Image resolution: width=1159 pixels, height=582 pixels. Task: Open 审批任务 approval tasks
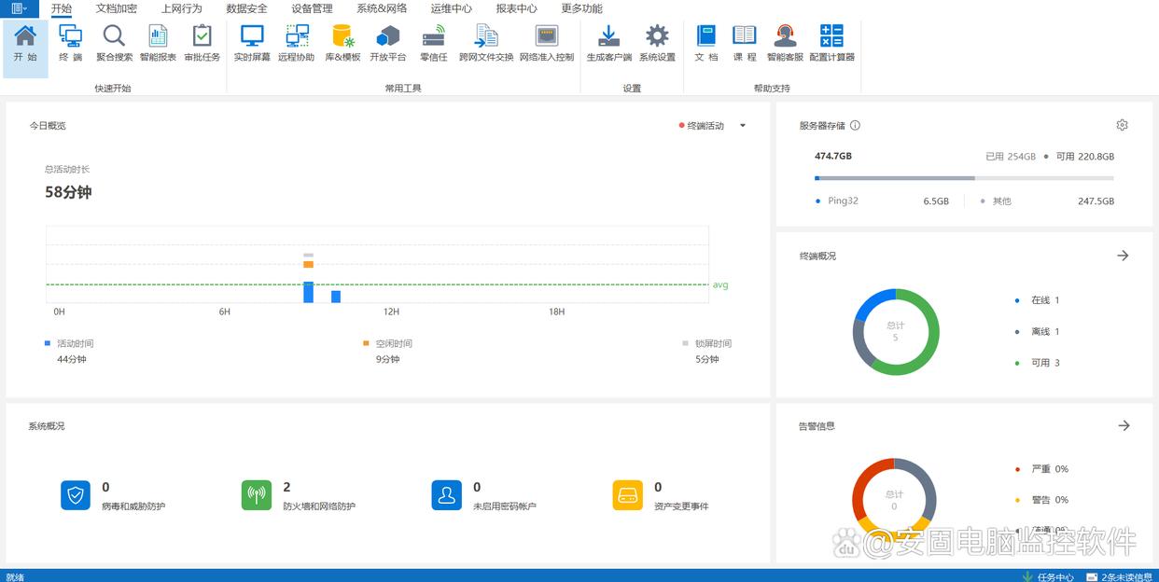pos(202,43)
